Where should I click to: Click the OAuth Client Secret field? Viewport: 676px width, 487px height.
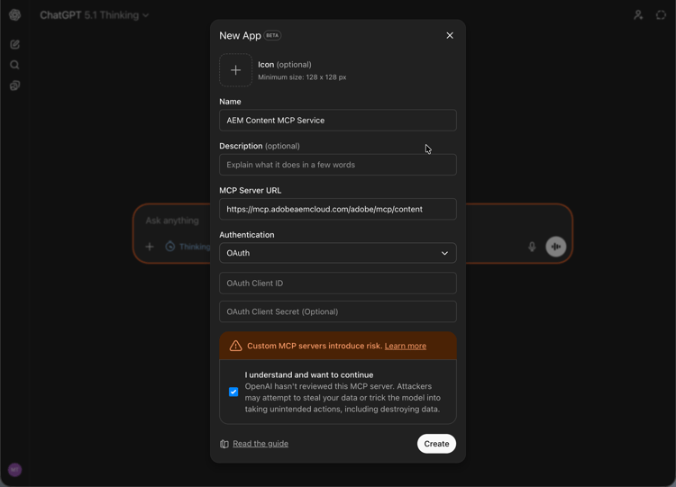coord(338,311)
